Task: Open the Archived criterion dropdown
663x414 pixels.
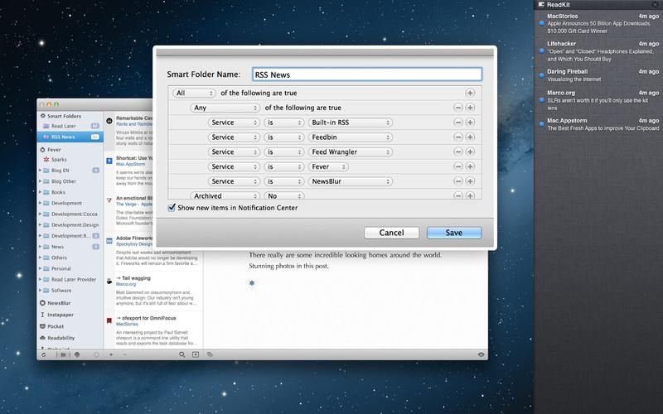Action: click(225, 195)
